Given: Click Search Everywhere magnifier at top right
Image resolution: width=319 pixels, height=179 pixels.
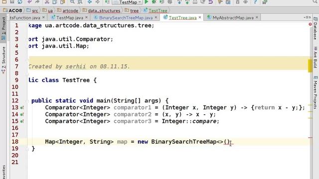Looking at the screenshot, I should tap(315, 2).
